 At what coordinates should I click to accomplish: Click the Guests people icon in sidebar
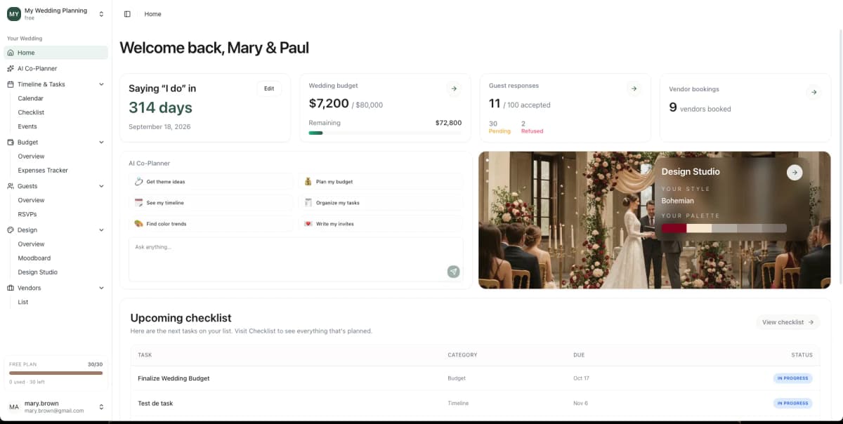point(10,186)
